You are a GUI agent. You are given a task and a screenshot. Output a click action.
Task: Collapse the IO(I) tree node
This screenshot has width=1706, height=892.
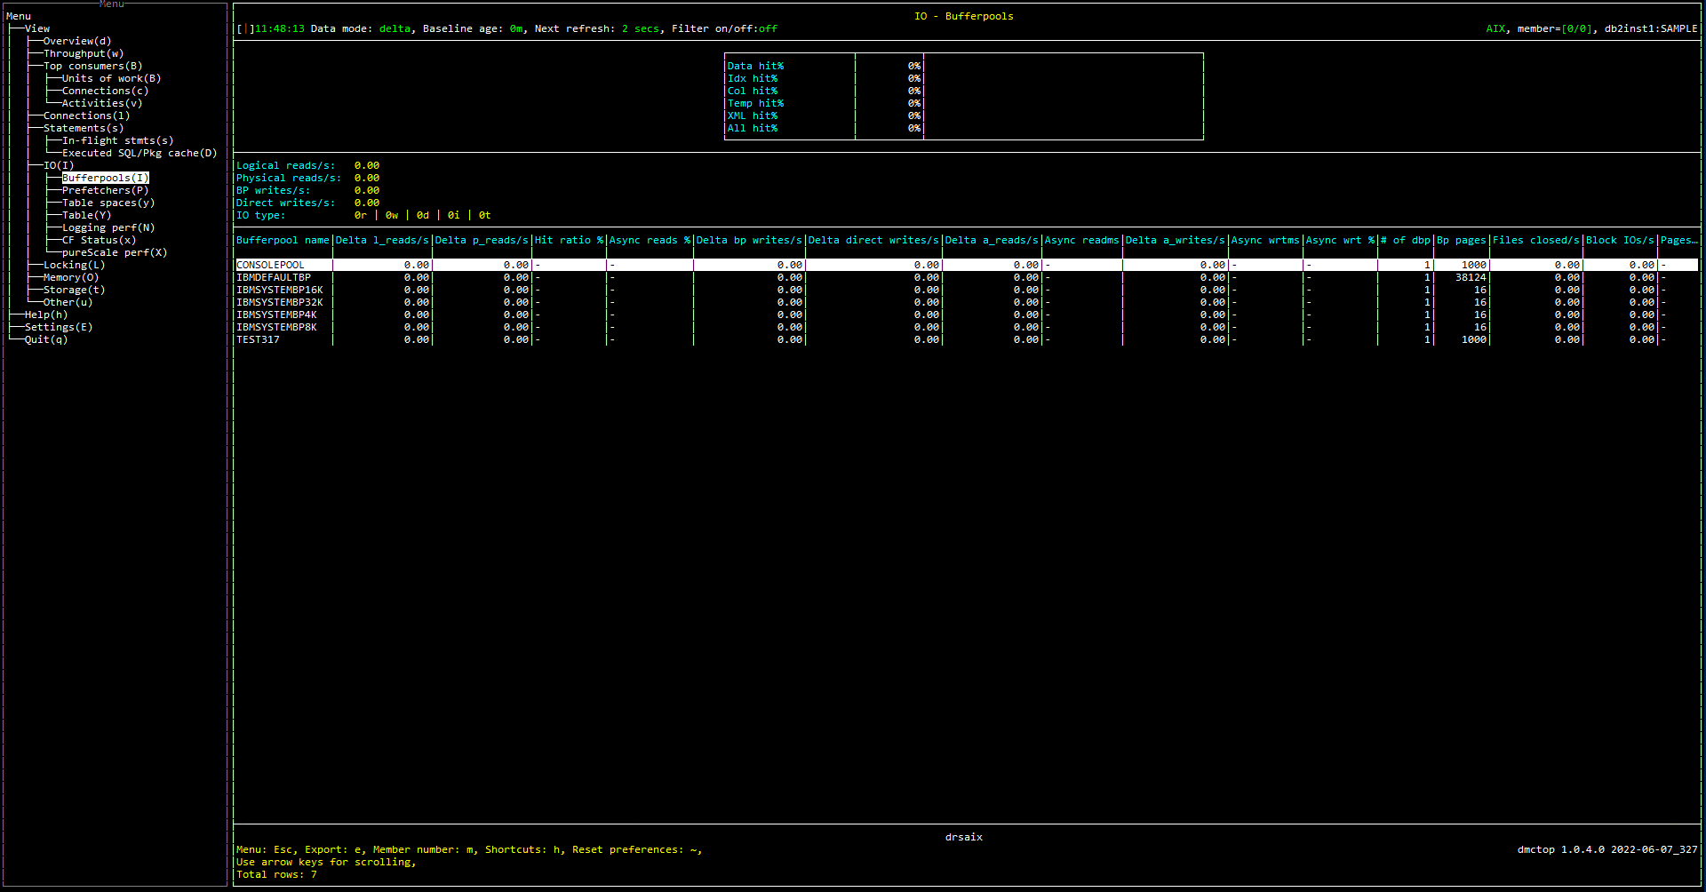click(x=59, y=165)
